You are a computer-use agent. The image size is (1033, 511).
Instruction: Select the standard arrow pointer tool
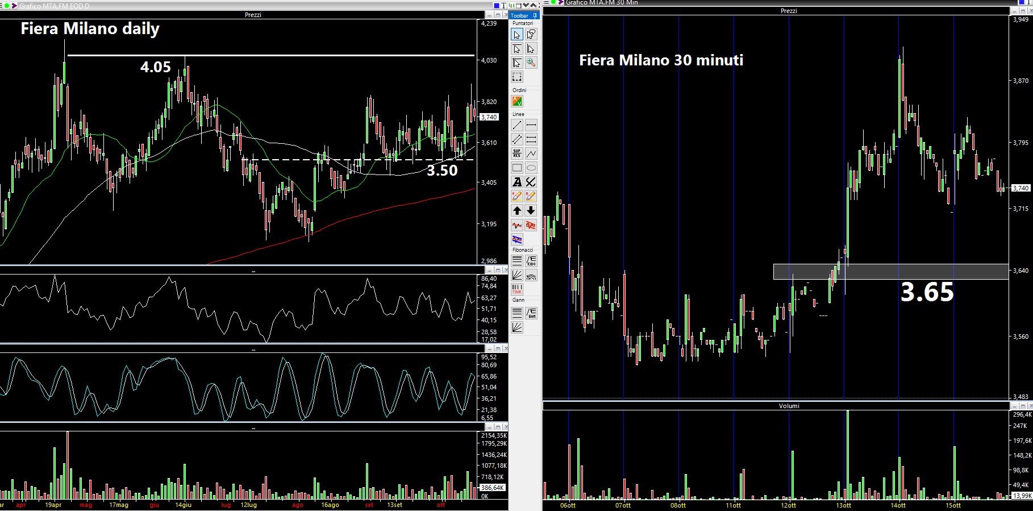(517, 35)
